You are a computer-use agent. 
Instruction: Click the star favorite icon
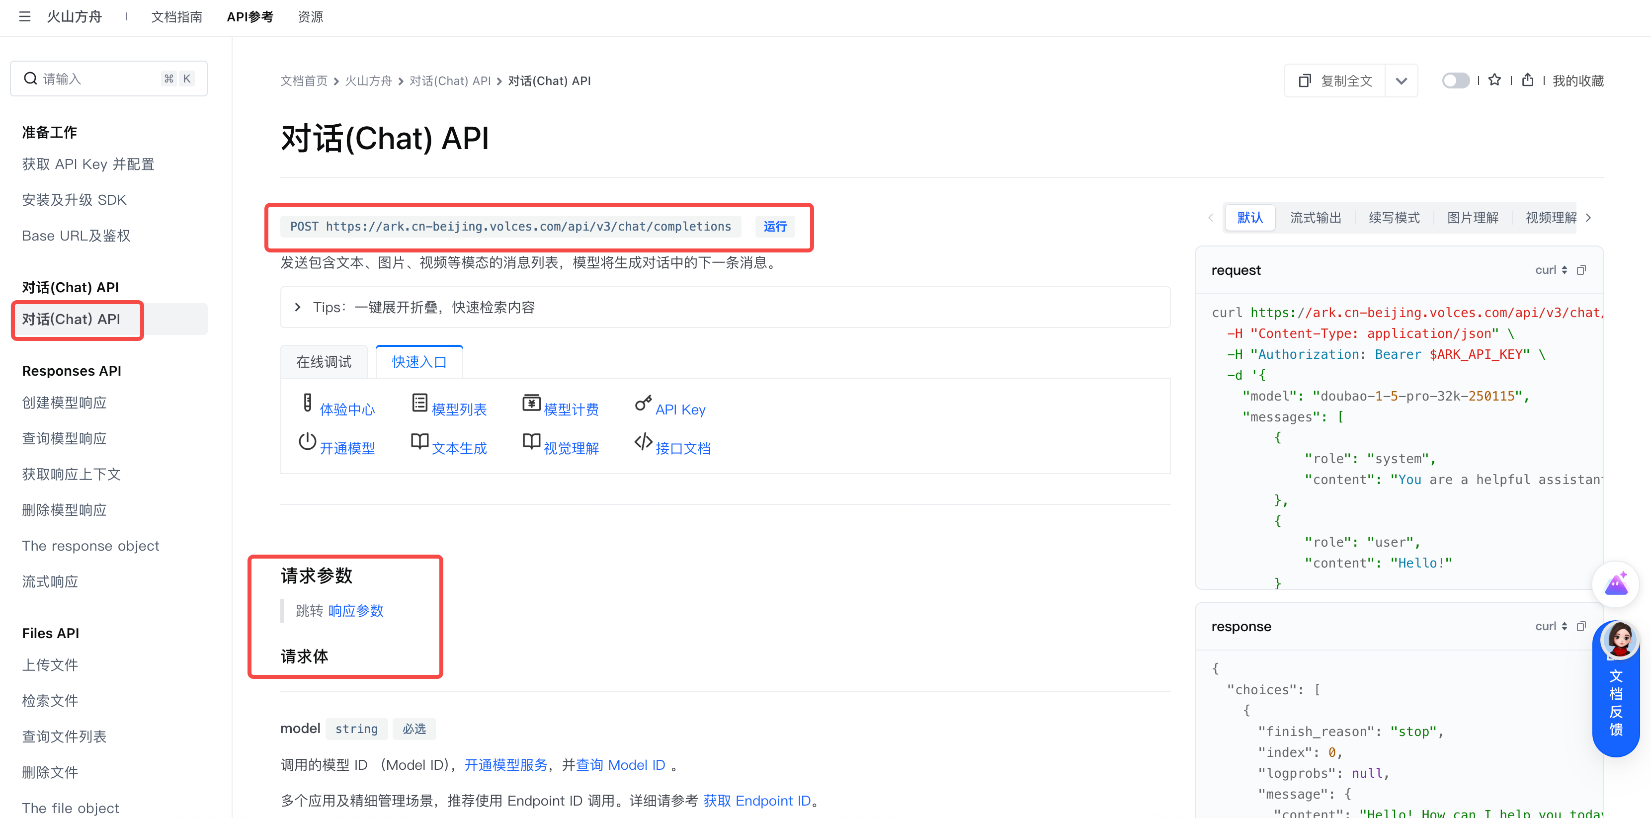pyautogui.click(x=1494, y=80)
